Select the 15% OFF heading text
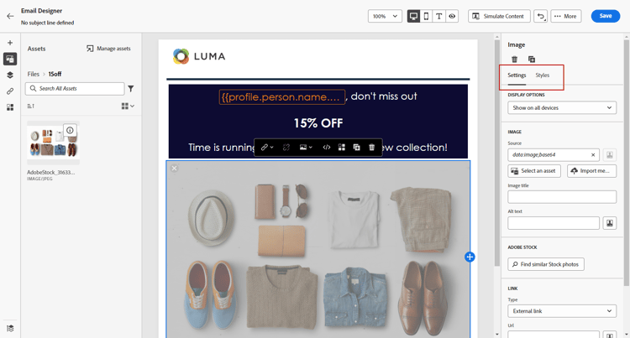This screenshot has height=338, width=630. pos(318,123)
